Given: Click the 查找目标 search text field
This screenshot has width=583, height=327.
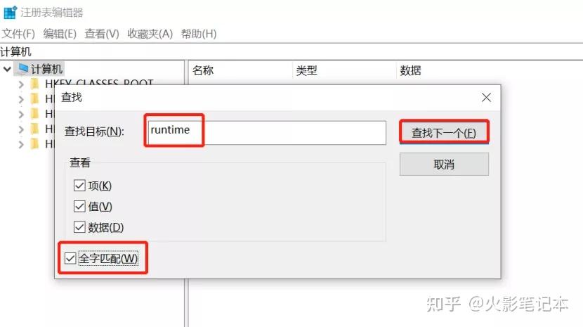Looking at the screenshot, I should [x=267, y=133].
